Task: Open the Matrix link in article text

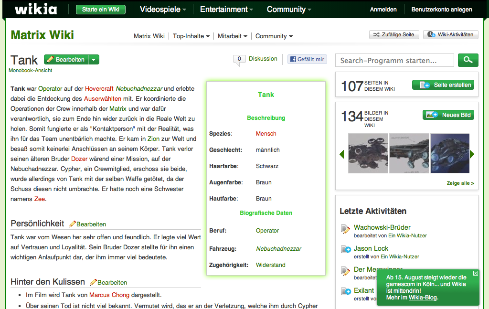Action: tap(118, 108)
